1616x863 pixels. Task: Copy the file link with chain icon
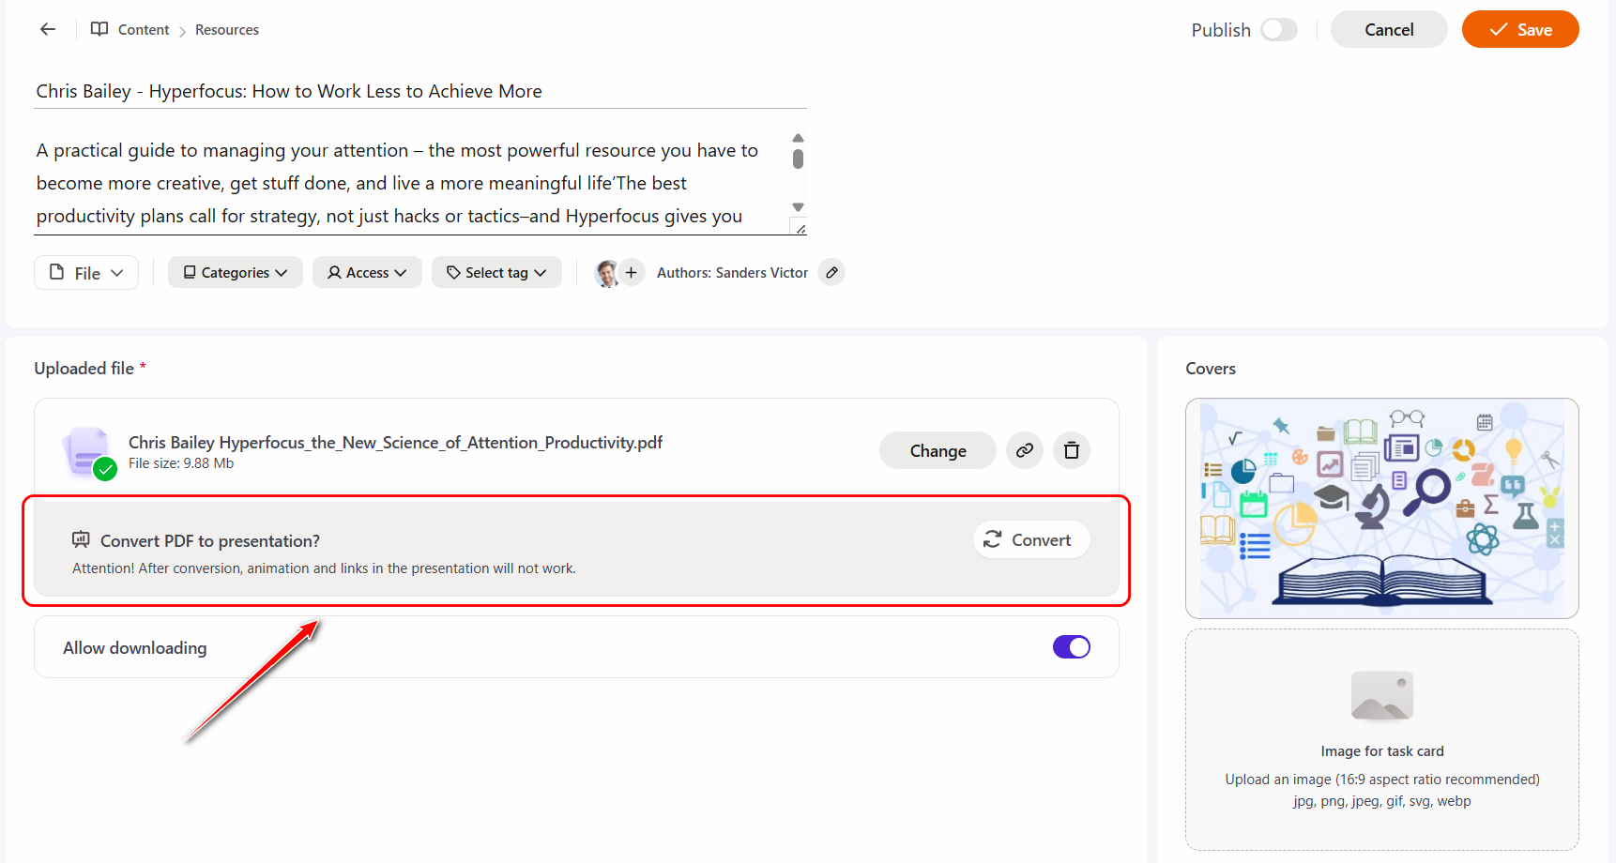coord(1025,450)
